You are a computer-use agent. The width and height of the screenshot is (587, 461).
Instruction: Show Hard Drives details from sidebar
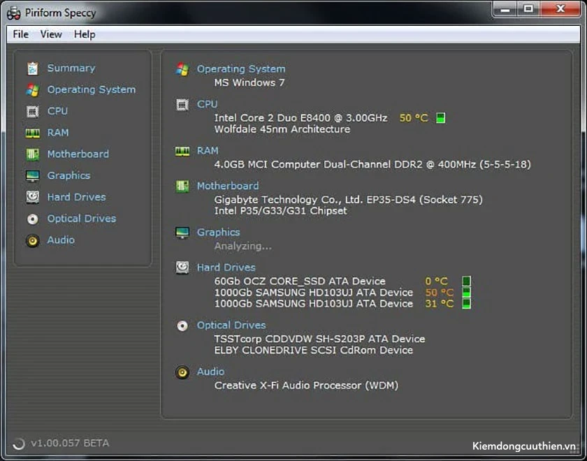[x=76, y=197]
